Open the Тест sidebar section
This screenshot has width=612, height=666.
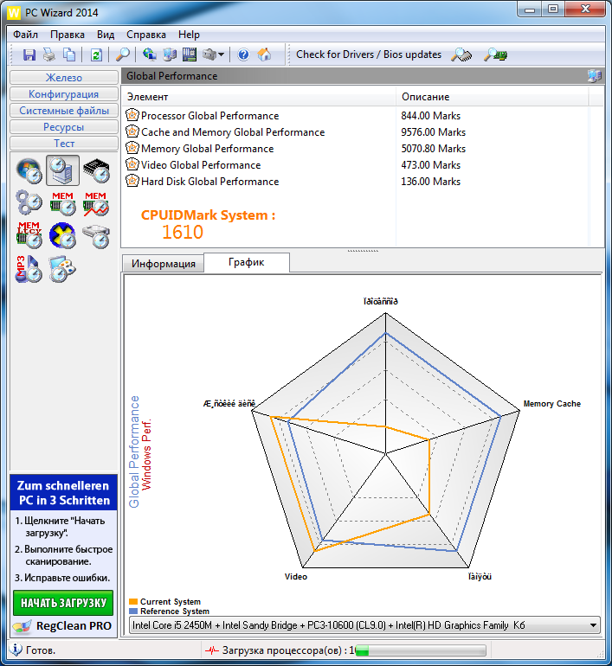(x=64, y=144)
